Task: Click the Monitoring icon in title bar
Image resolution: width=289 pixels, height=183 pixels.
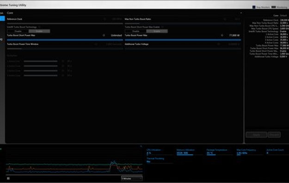Action: [274, 7]
